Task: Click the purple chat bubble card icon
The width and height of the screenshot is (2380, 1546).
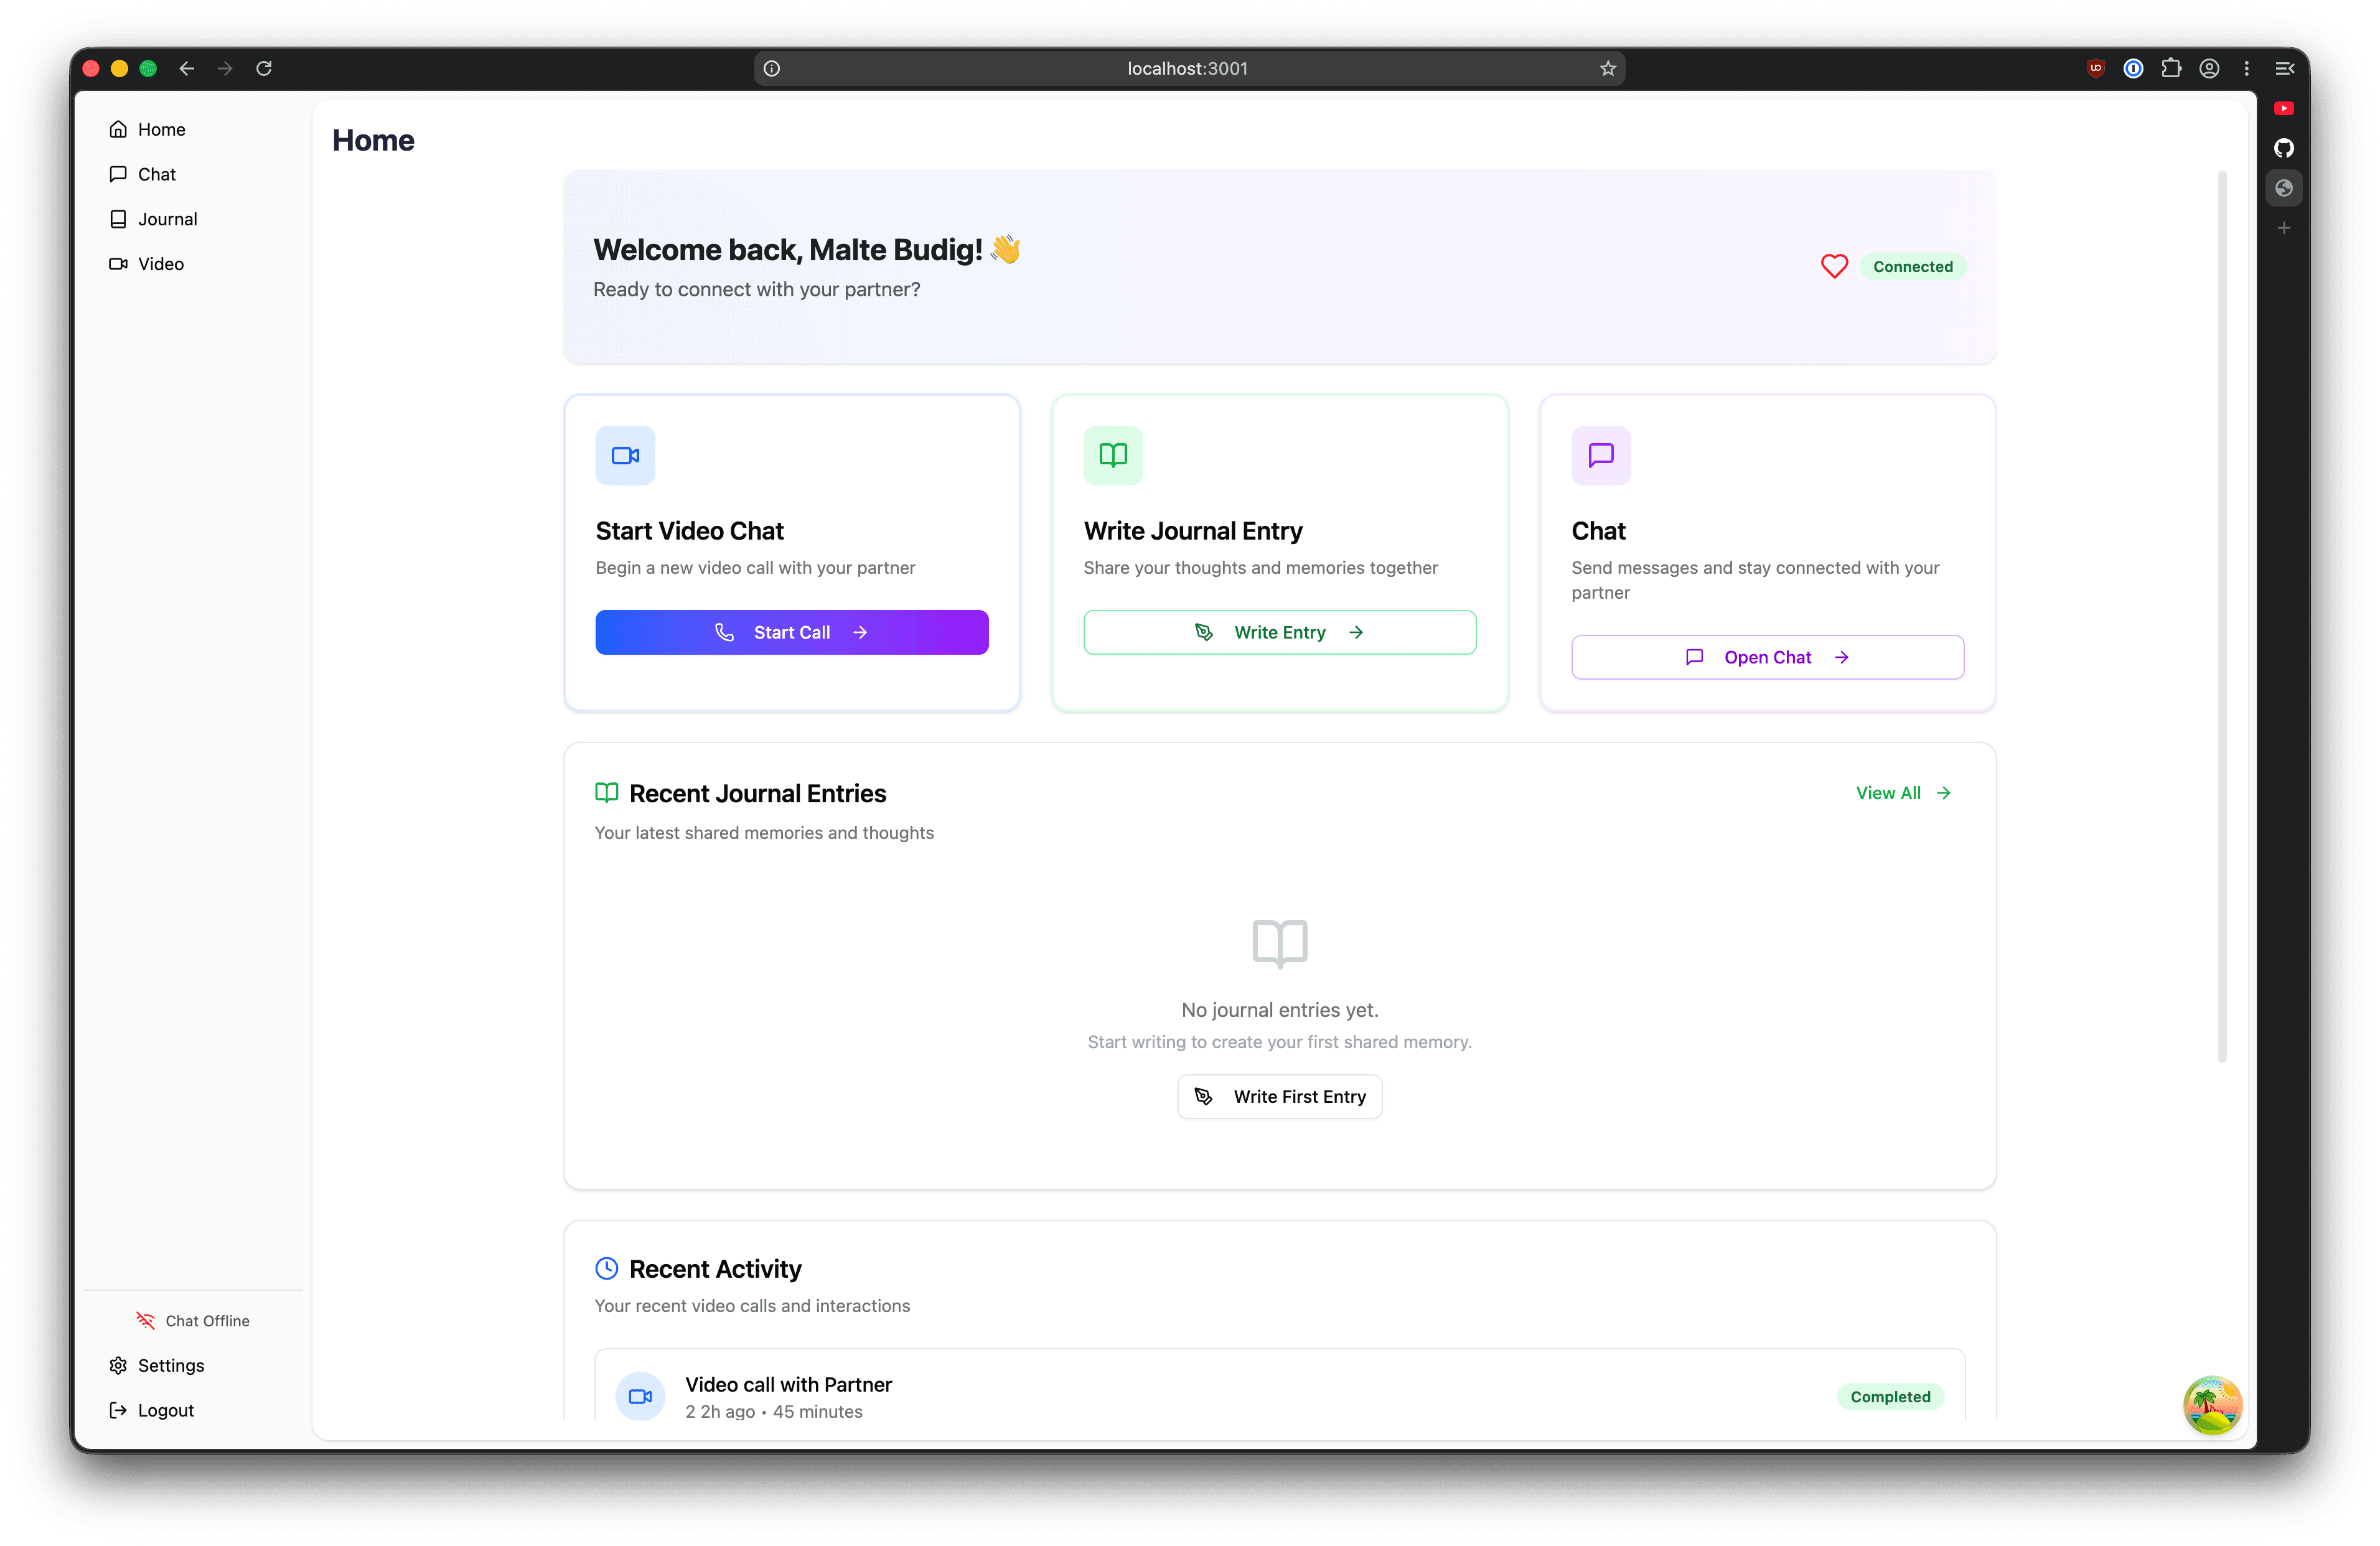Action: point(1601,456)
